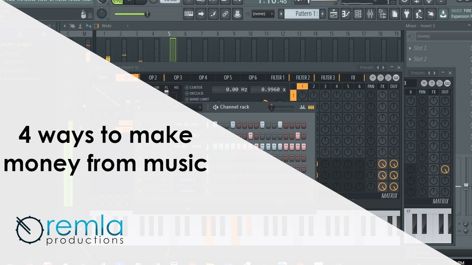Open the FX tab in Sytrus
This screenshot has width=472, height=265.
tap(353, 78)
